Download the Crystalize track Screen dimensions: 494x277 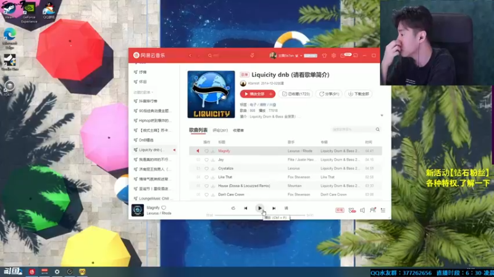213,169
